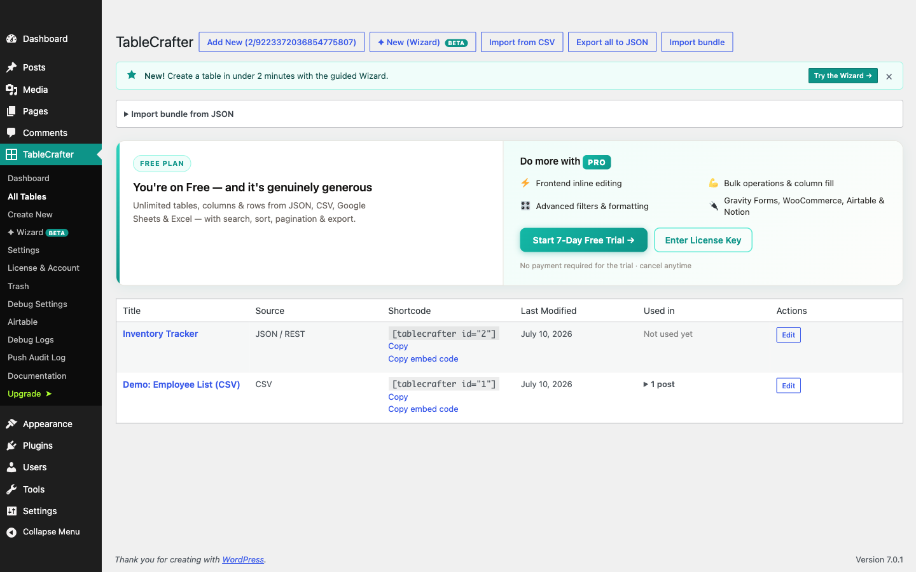The height and width of the screenshot is (572, 916).
Task: Click the Comments speech bubble icon
Action: (11, 133)
